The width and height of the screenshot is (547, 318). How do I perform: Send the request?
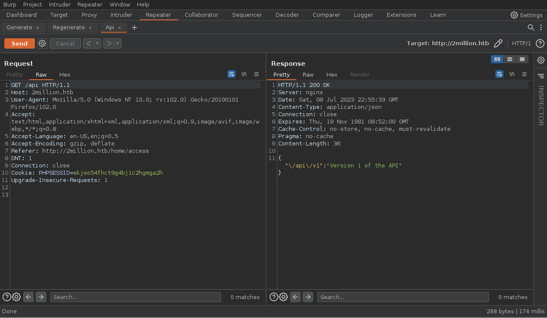(x=19, y=43)
